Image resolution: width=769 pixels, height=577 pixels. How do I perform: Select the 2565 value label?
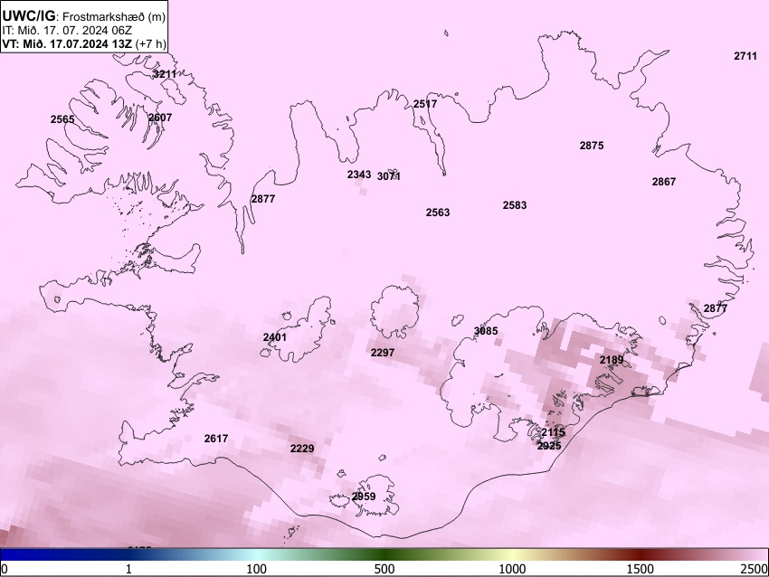(x=62, y=119)
